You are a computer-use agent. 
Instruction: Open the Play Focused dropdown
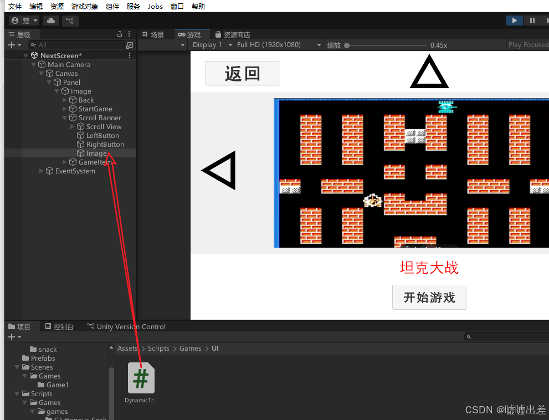(x=528, y=45)
